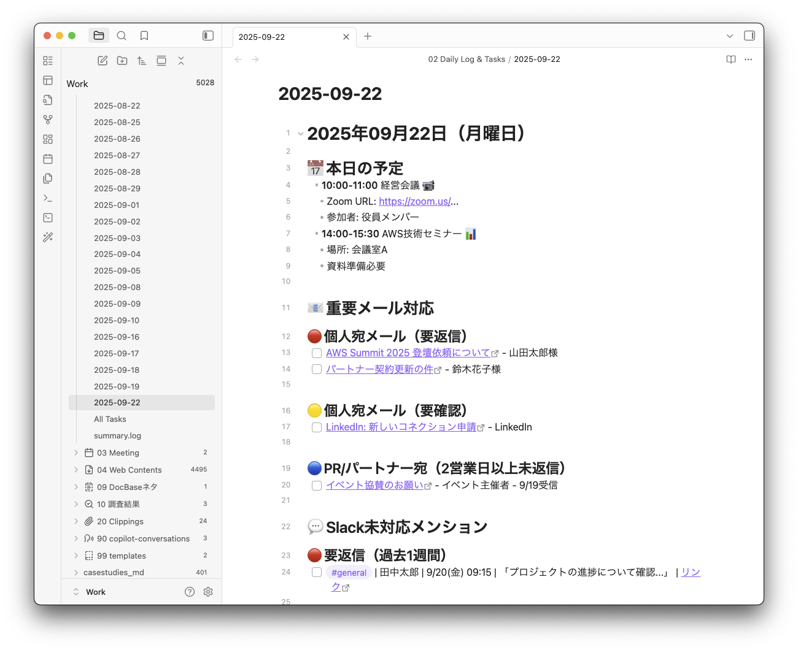Open the vault help icon
This screenshot has height=650, width=798.
pos(190,592)
